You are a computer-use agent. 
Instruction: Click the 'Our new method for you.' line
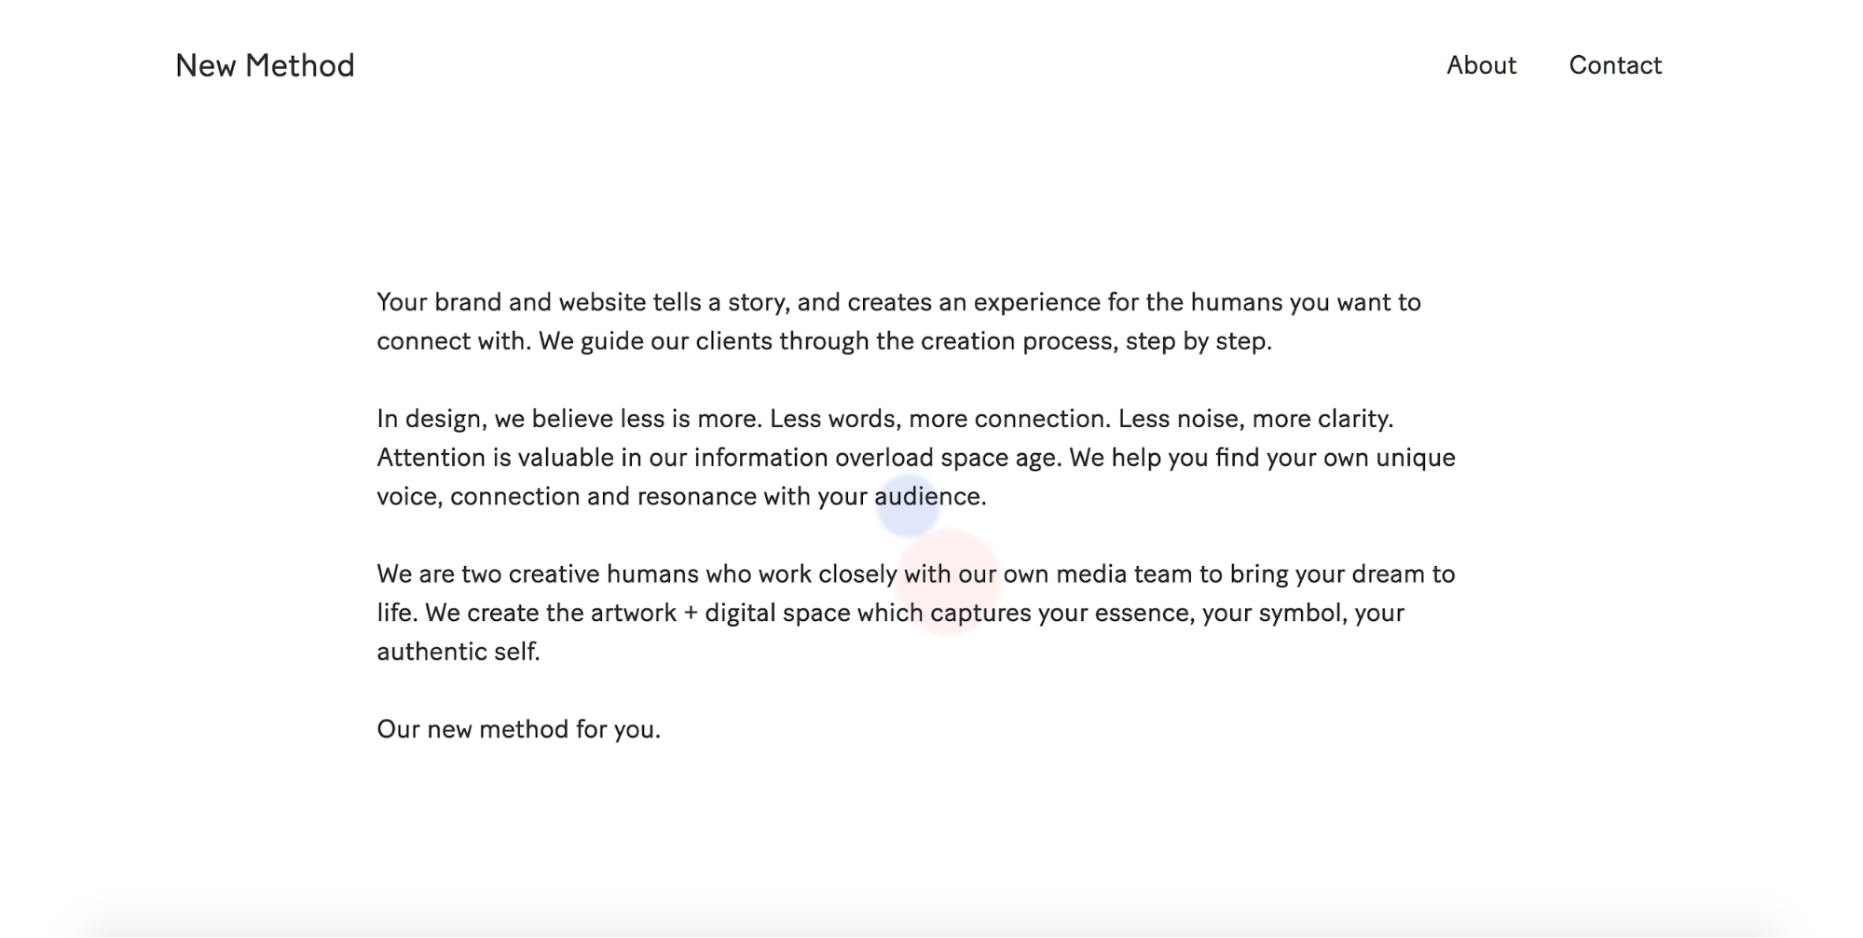coord(518,729)
